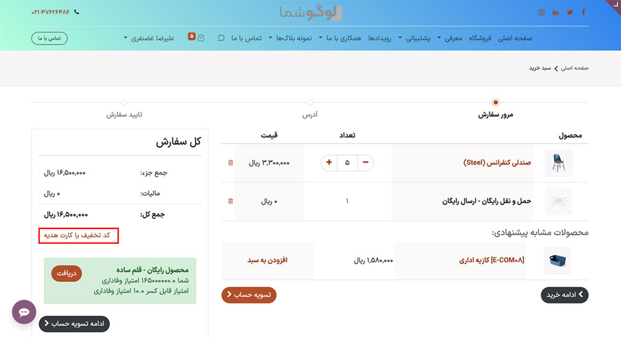Open the LinkedIn social link
Image resolution: width=621 pixels, height=337 pixels.
555,12
